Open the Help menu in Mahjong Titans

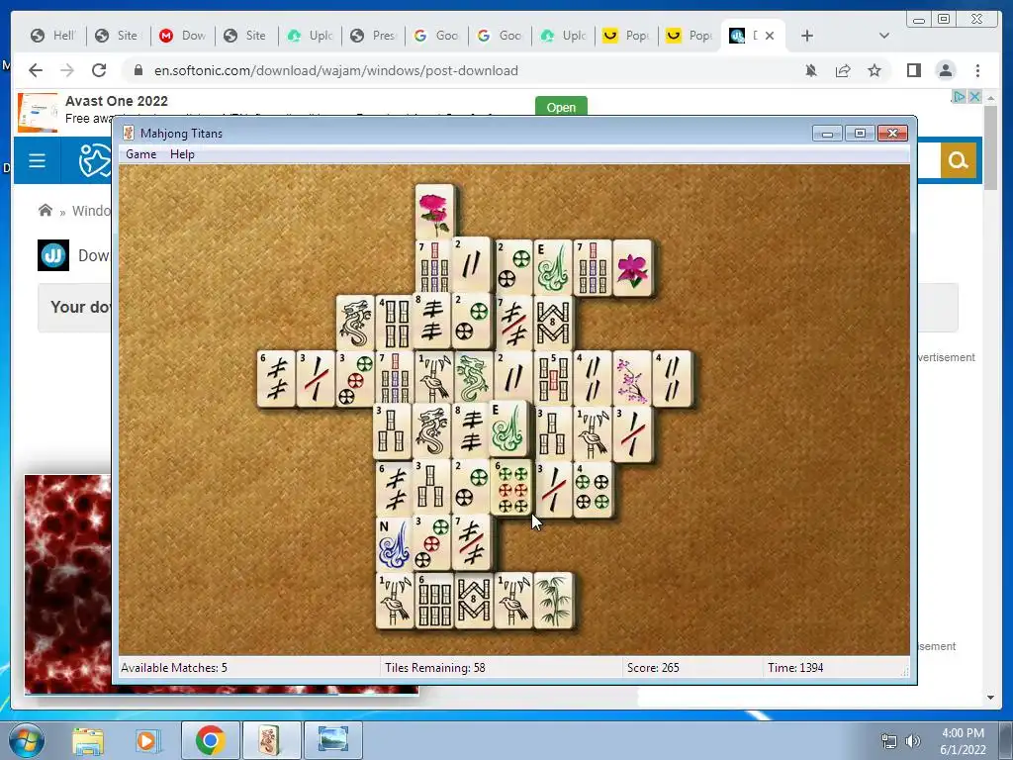(x=182, y=154)
